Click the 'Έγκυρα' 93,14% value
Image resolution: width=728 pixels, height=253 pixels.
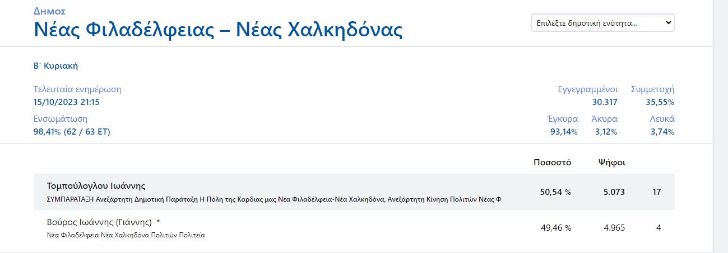564,132
